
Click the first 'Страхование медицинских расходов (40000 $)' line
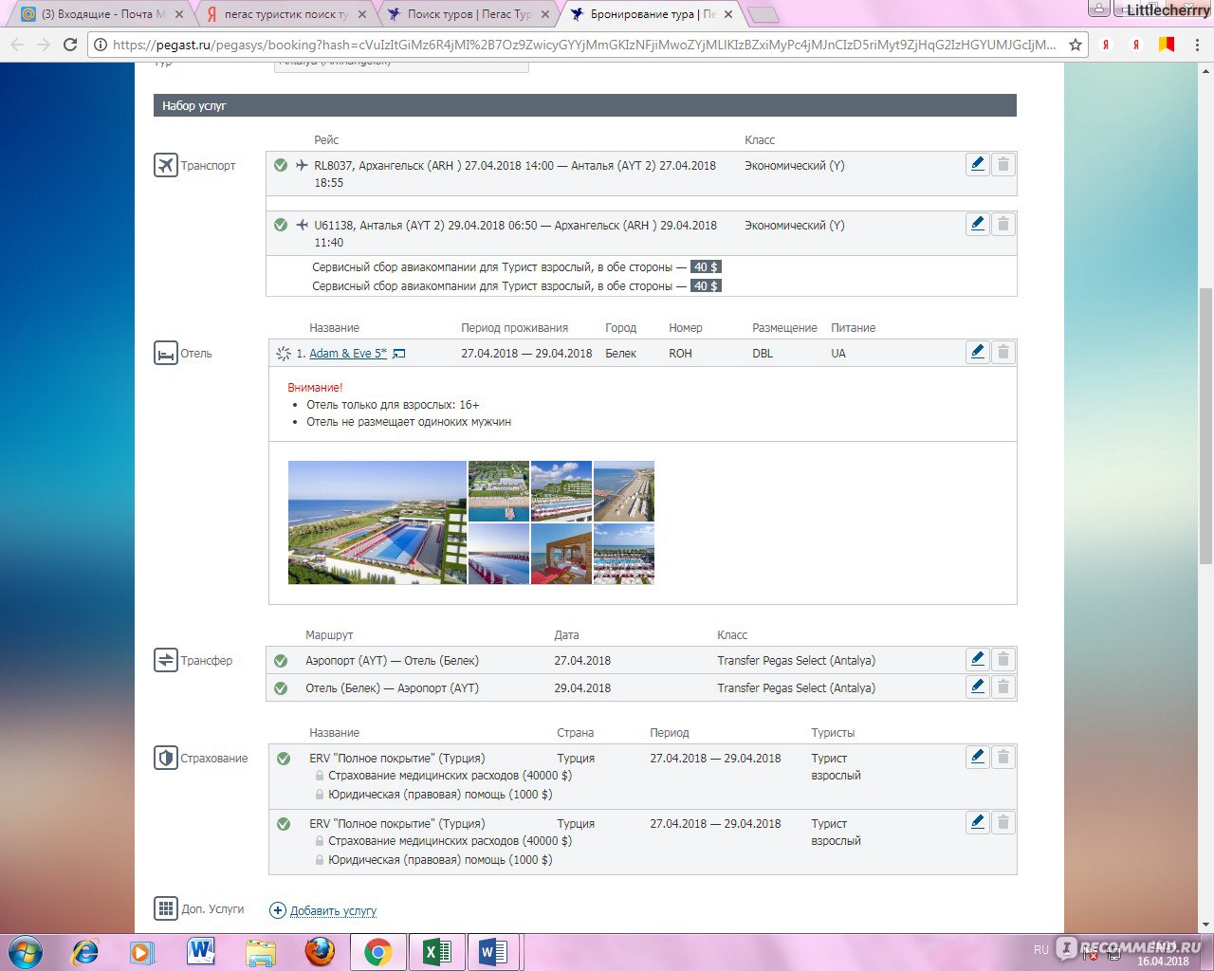click(450, 775)
